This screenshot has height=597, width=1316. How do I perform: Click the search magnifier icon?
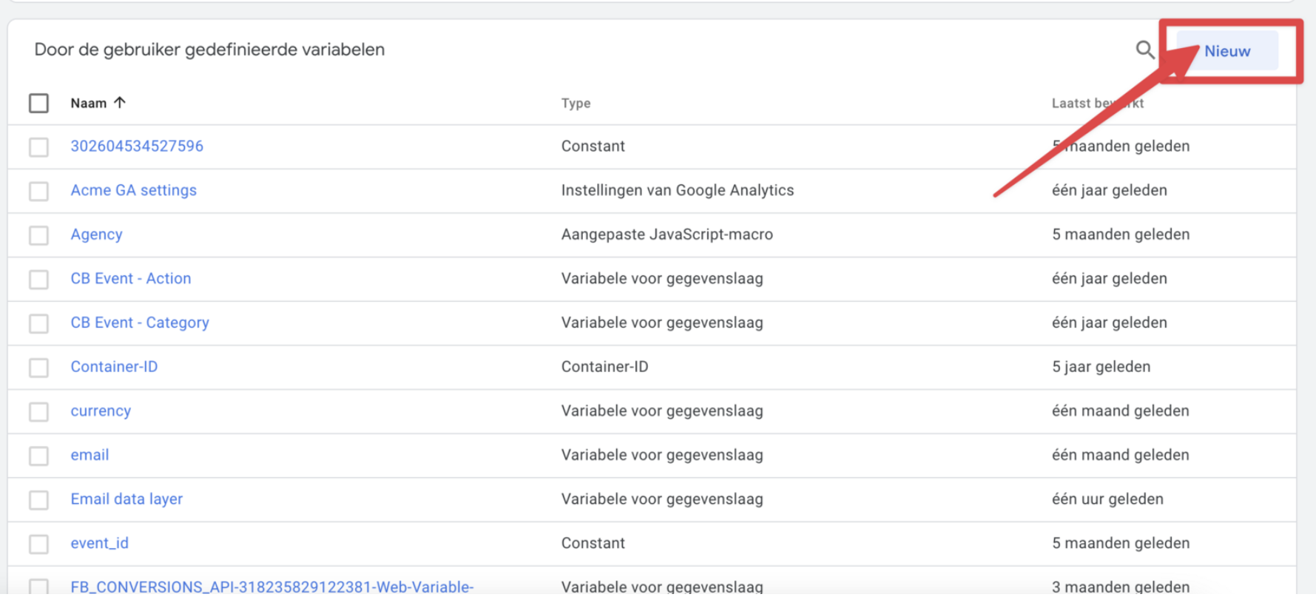(x=1144, y=50)
